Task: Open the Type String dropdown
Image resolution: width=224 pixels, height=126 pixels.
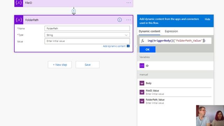Action: coord(87,35)
